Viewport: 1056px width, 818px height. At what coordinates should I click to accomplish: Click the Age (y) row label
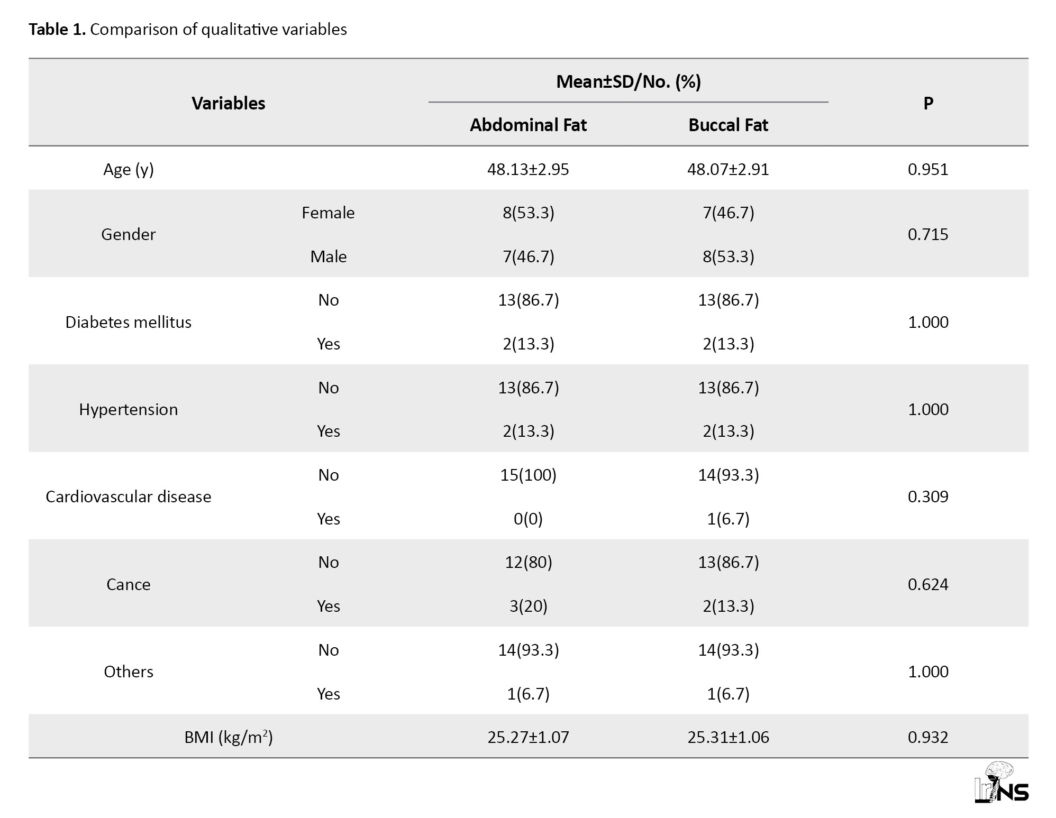pyautogui.click(x=129, y=169)
